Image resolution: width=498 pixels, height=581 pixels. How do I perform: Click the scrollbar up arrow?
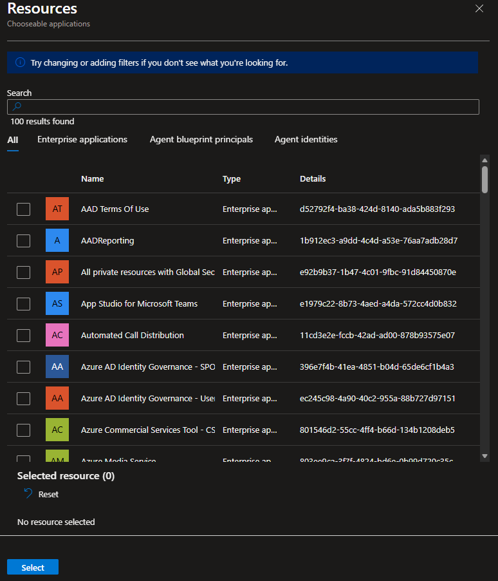pyautogui.click(x=484, y=160)
